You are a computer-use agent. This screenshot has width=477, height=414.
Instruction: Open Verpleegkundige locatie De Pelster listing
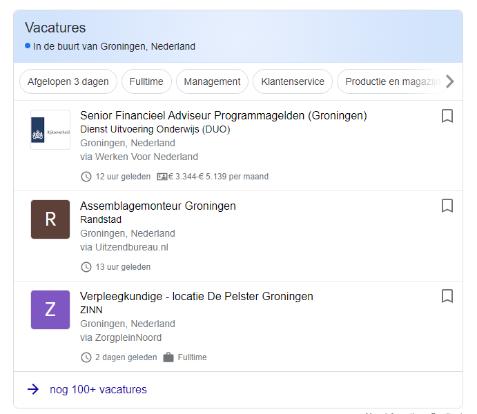click(197, 296)
